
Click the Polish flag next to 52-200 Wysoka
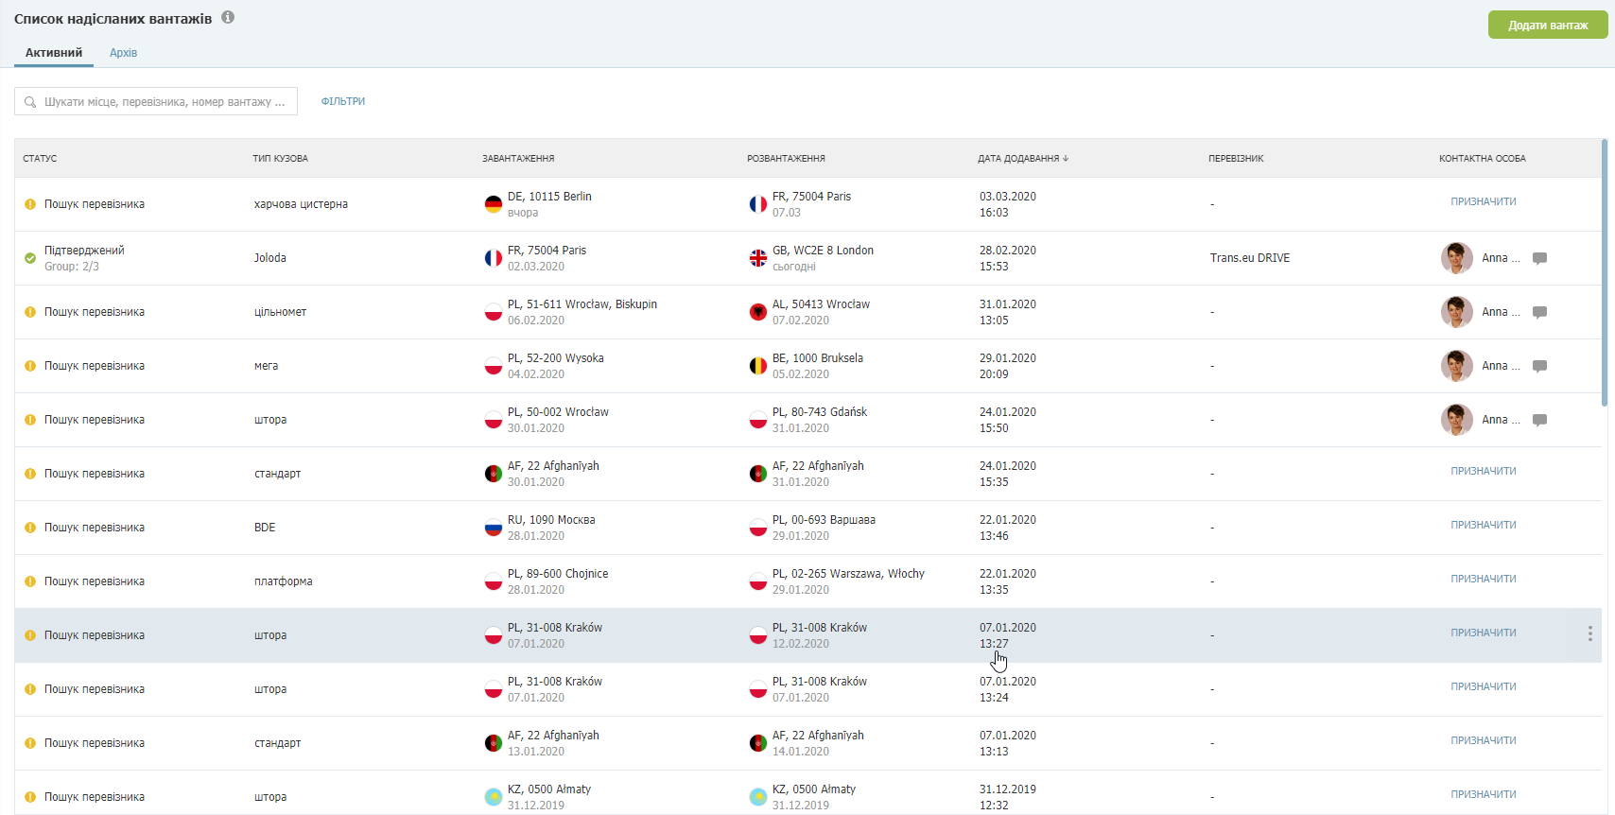494,366
